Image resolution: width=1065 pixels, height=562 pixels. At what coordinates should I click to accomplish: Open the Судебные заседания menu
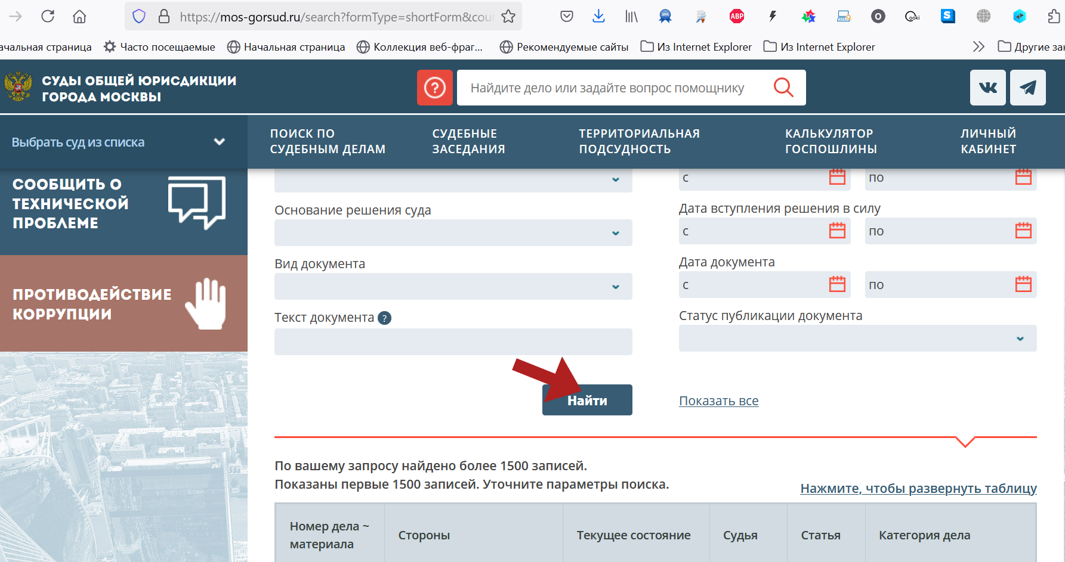point(469,141)
